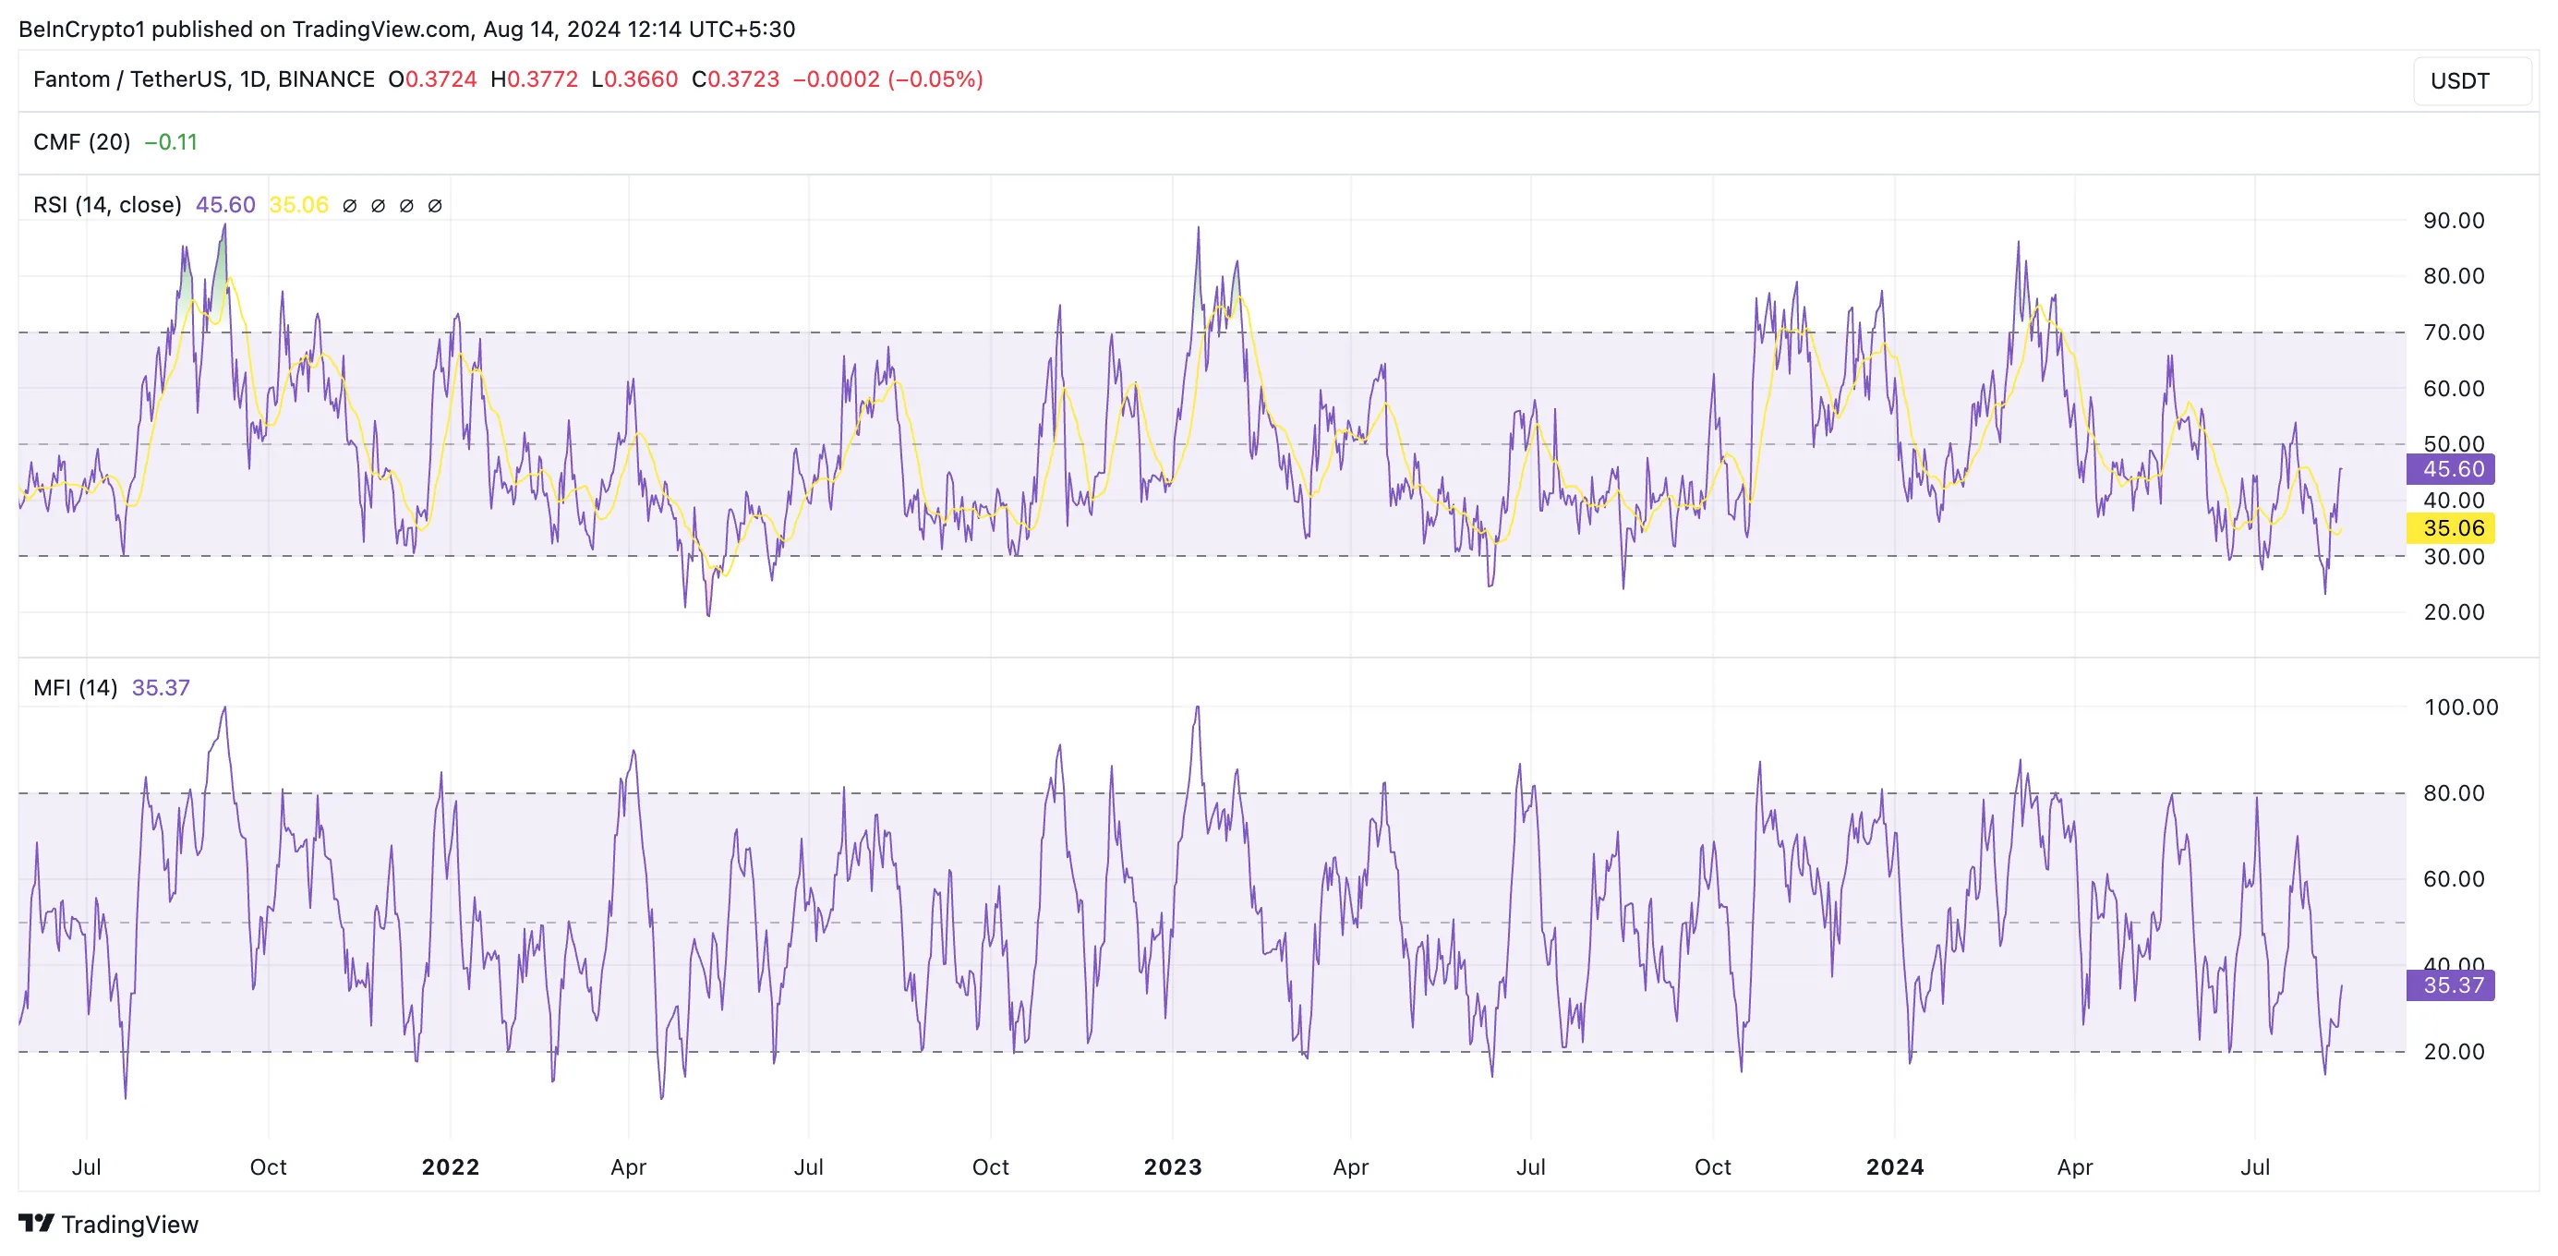Viewport: 2558px width, 1256px height.
Task: Click the 20.00 level on MFI axis
Action: tap(2454, 1052)
